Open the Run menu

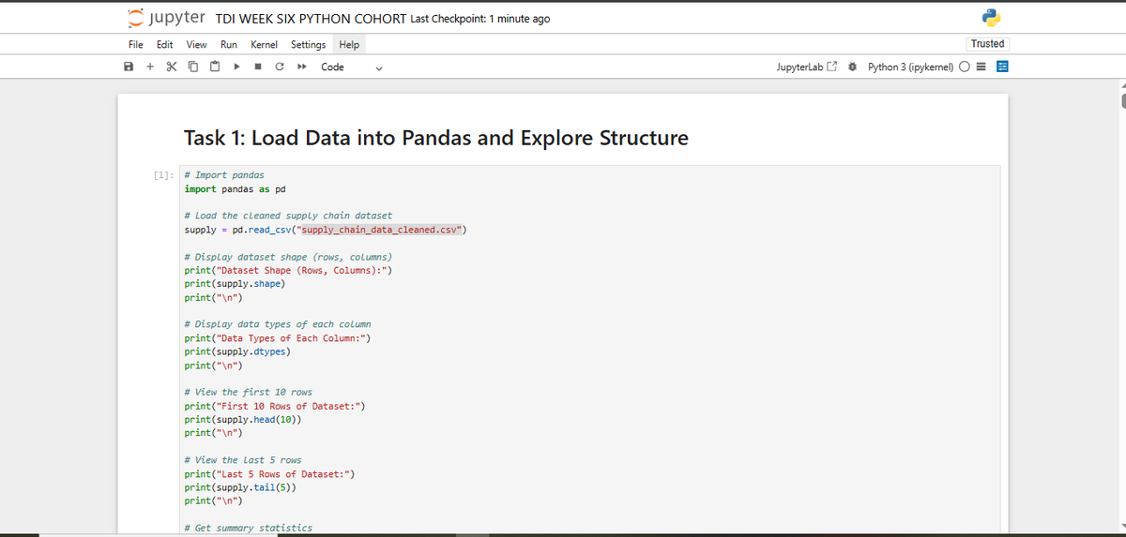229,44
